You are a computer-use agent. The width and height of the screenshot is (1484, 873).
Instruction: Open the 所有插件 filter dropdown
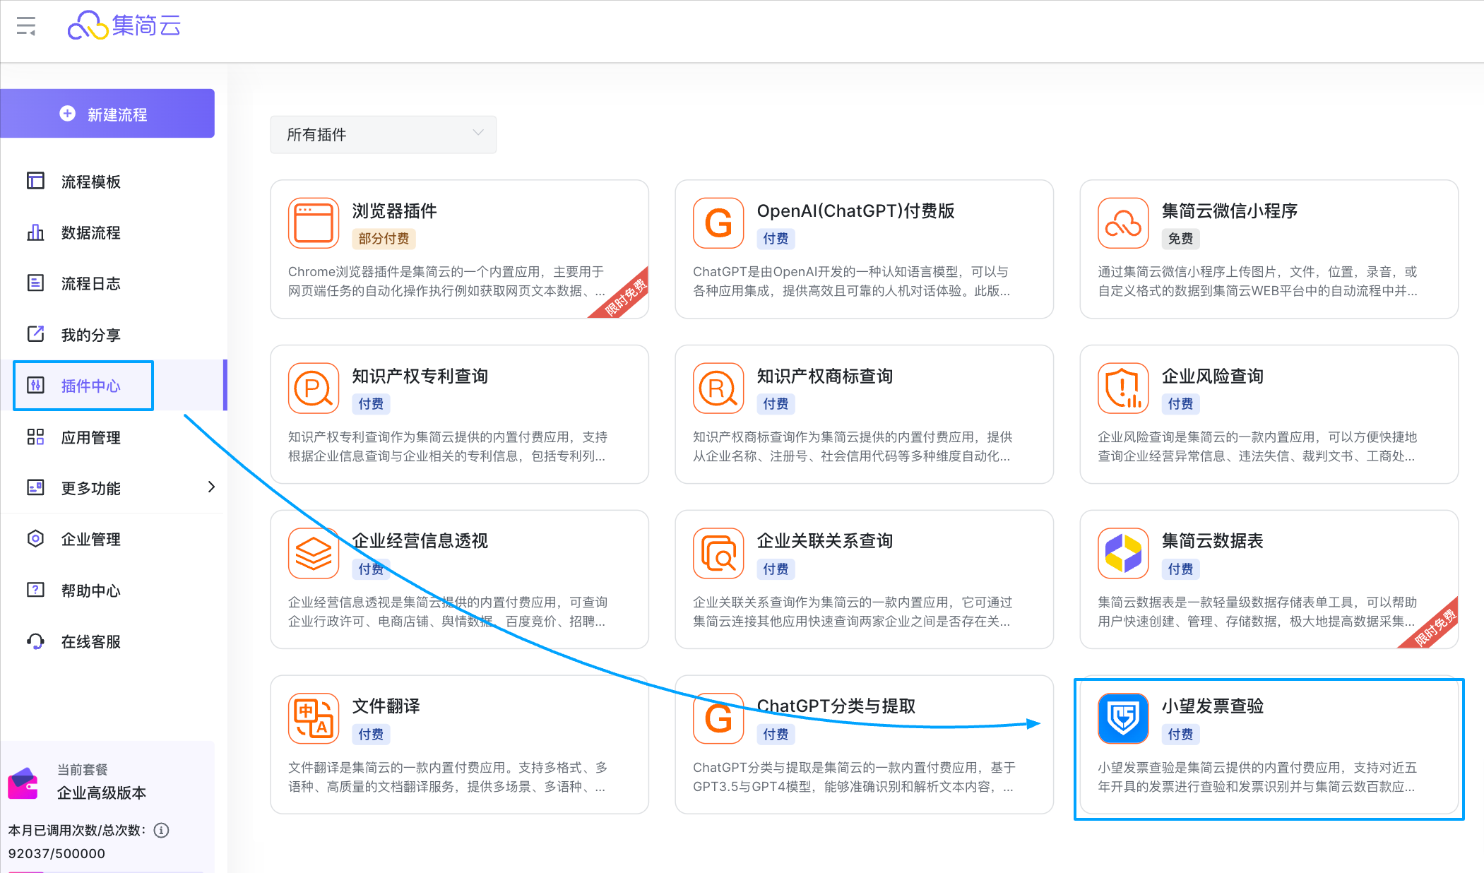tap(383, 134)
